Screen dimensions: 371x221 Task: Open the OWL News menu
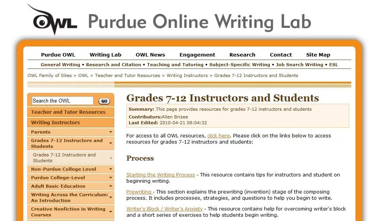pos(150,55)
